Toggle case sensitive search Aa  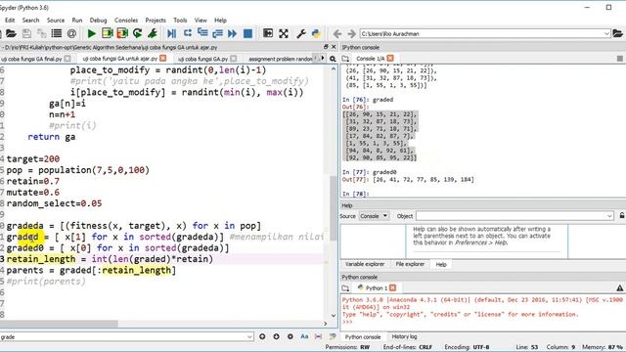point(304,336)
